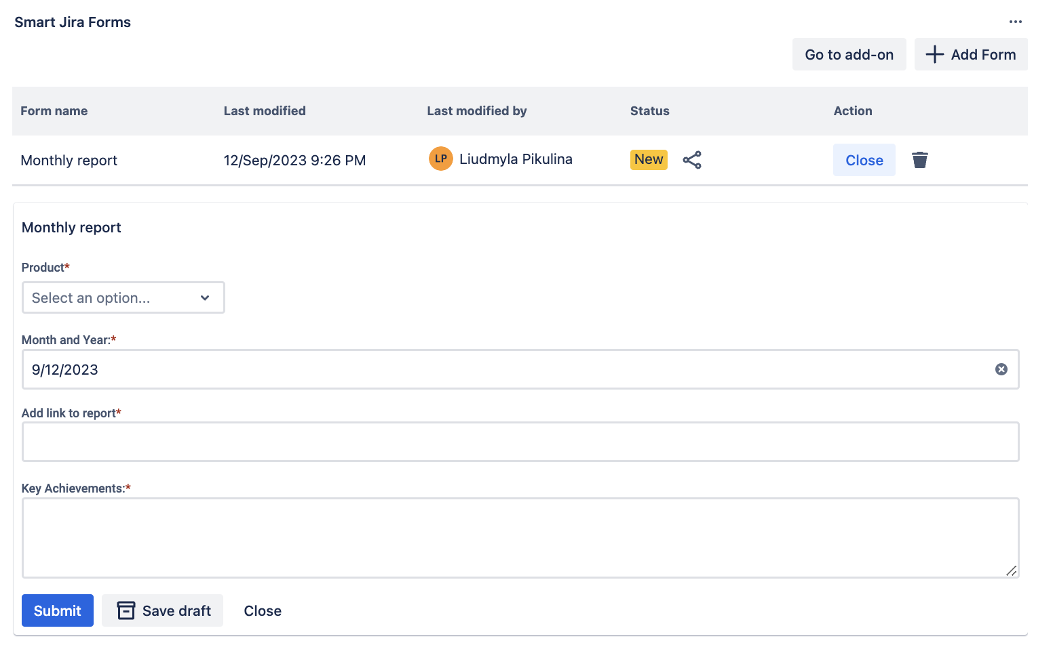This screenshot has height=645, width=1053.
Task: Select Liudmyla Pikulina's name
Action: click(x=516, y=159)
